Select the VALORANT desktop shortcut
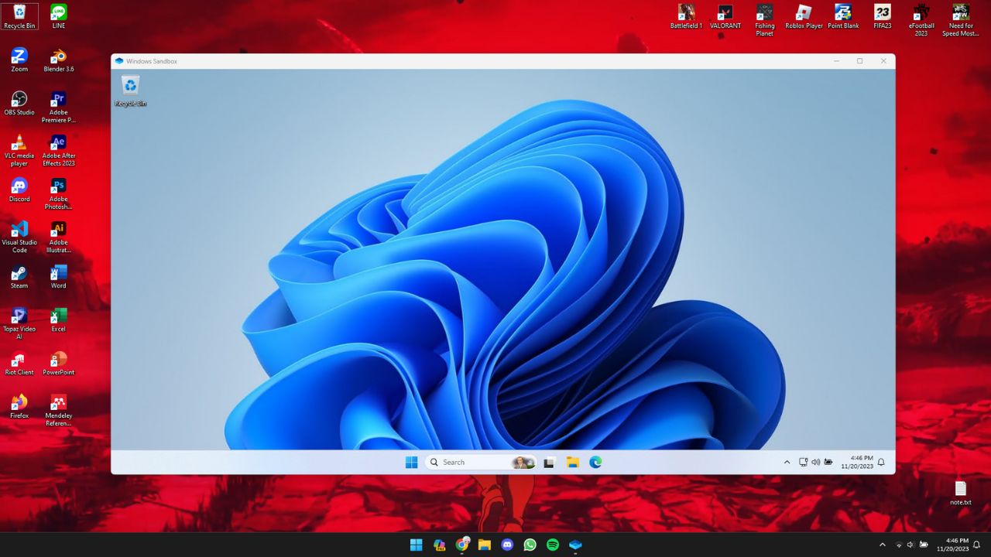Screen dimensions: 991x557 725,16
